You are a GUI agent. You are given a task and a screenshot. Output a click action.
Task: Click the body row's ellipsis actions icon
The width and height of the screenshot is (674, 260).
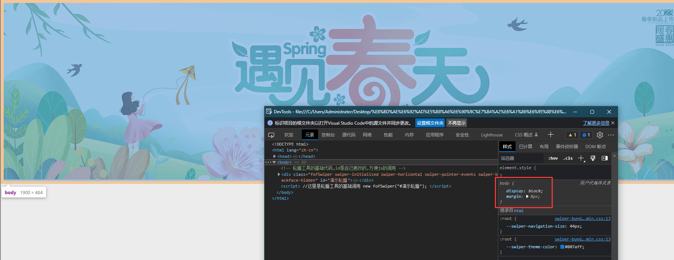(268, 162)
